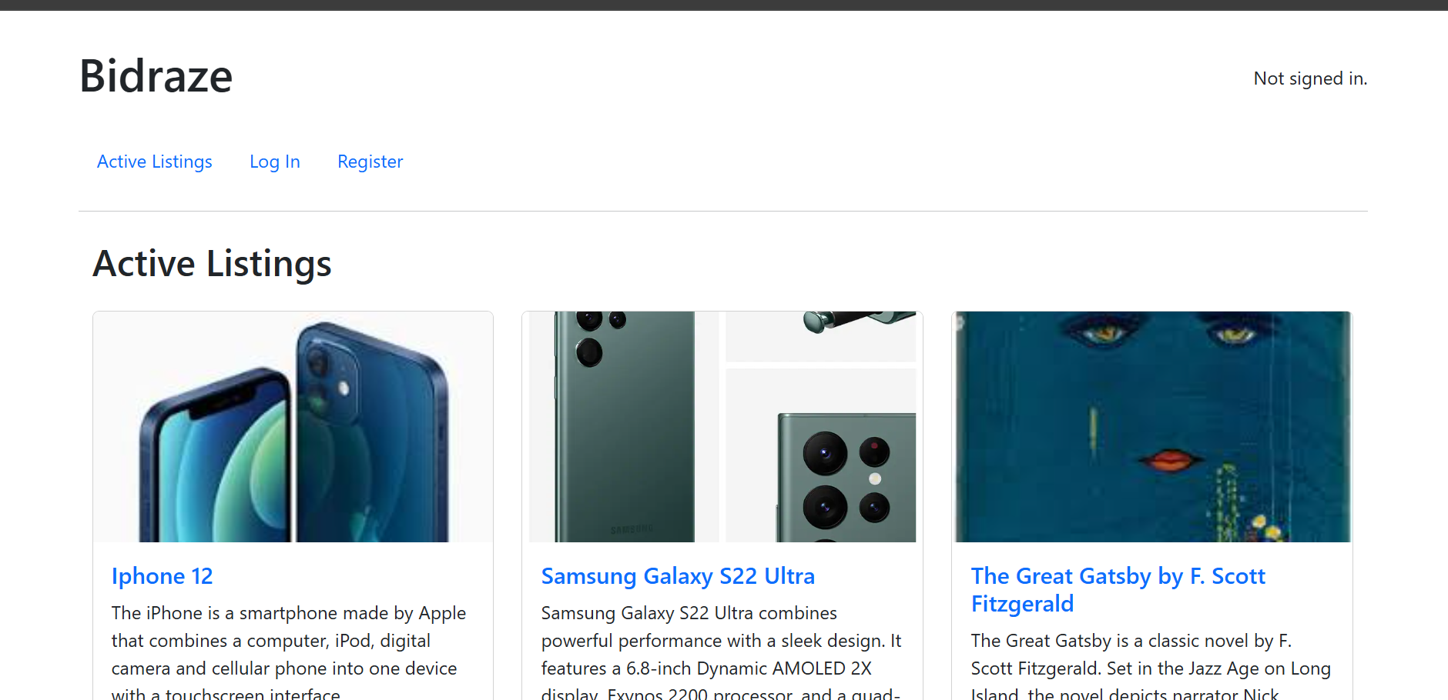
Task: Go to the Log In page
Action: coord(274,162)
